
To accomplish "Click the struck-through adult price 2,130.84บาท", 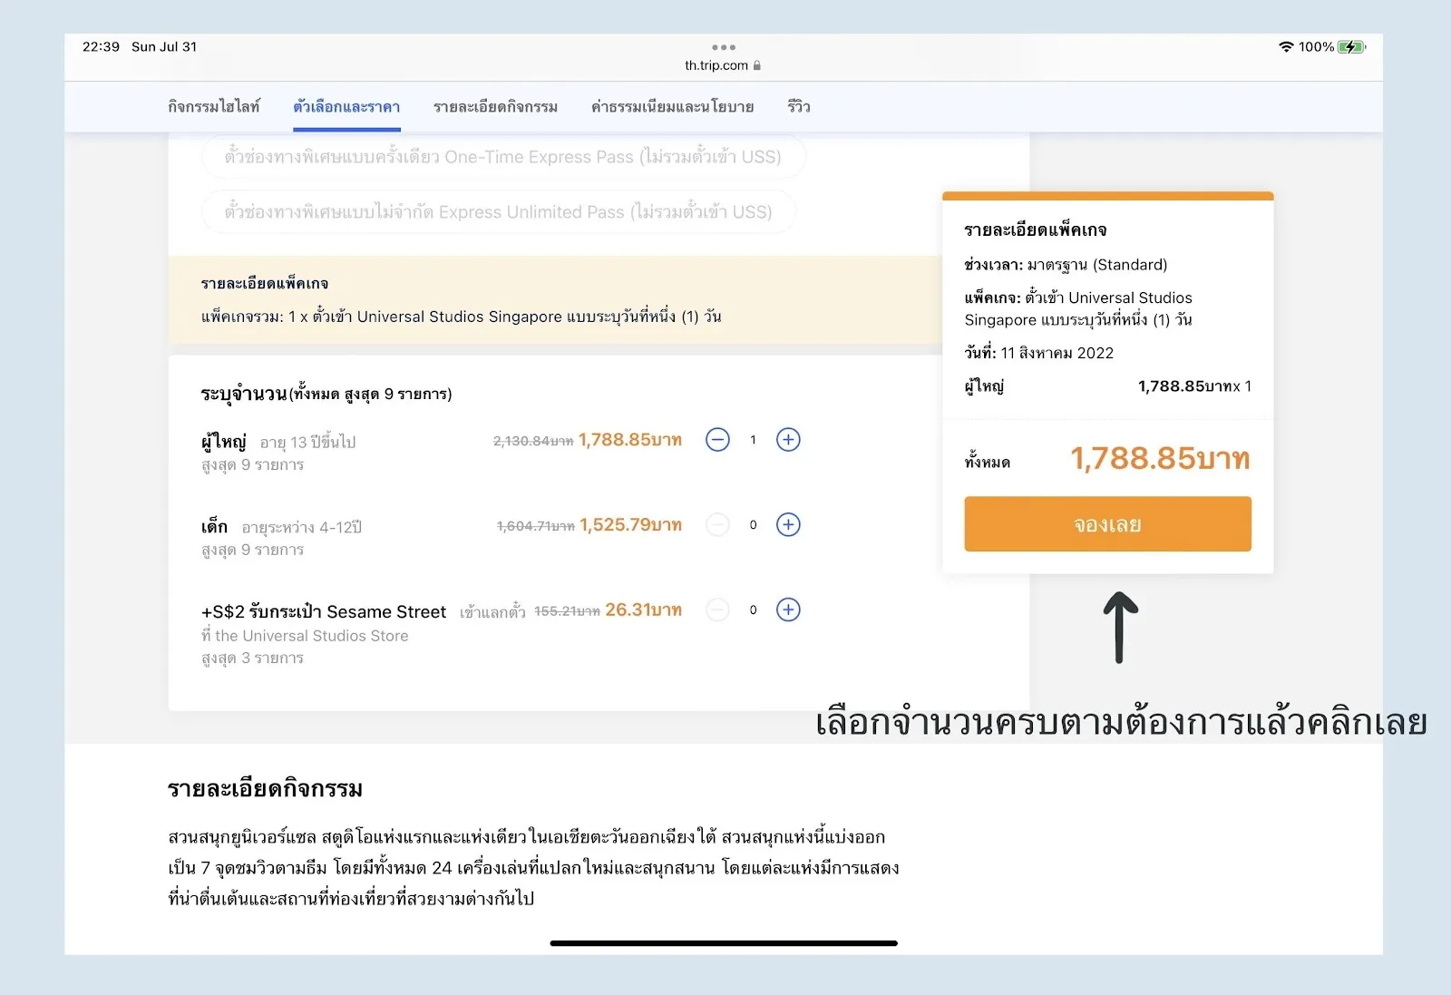I will pos(533,441).
